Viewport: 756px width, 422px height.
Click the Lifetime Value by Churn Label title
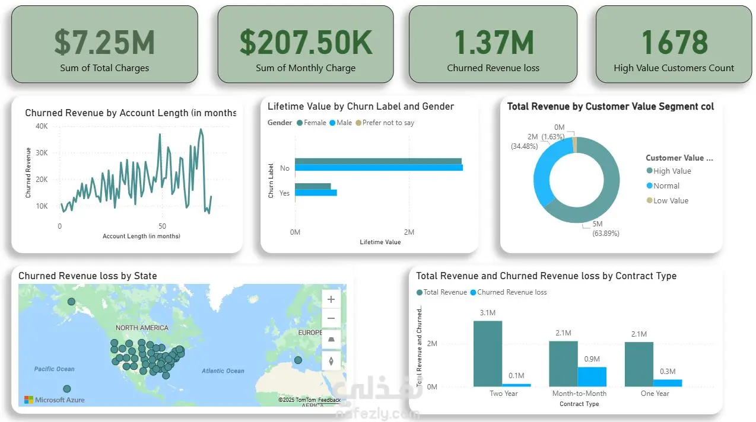[361, 107]
